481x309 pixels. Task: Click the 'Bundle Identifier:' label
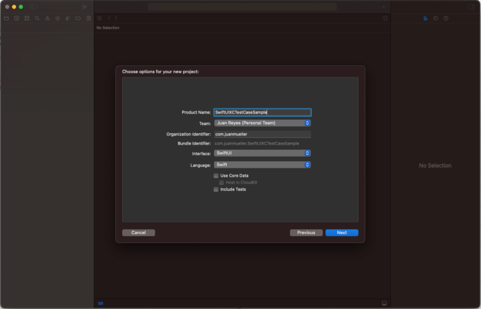click(x=194, y=144)
